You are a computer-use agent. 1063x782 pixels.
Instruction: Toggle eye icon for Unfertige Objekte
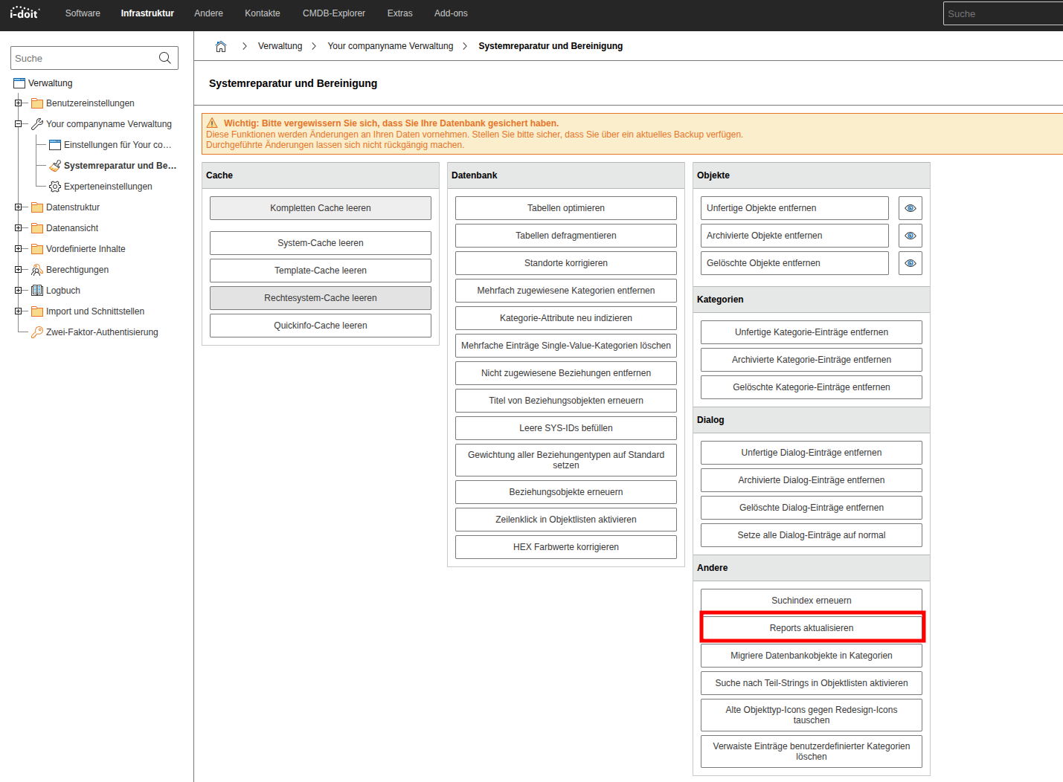click(911, 208)
